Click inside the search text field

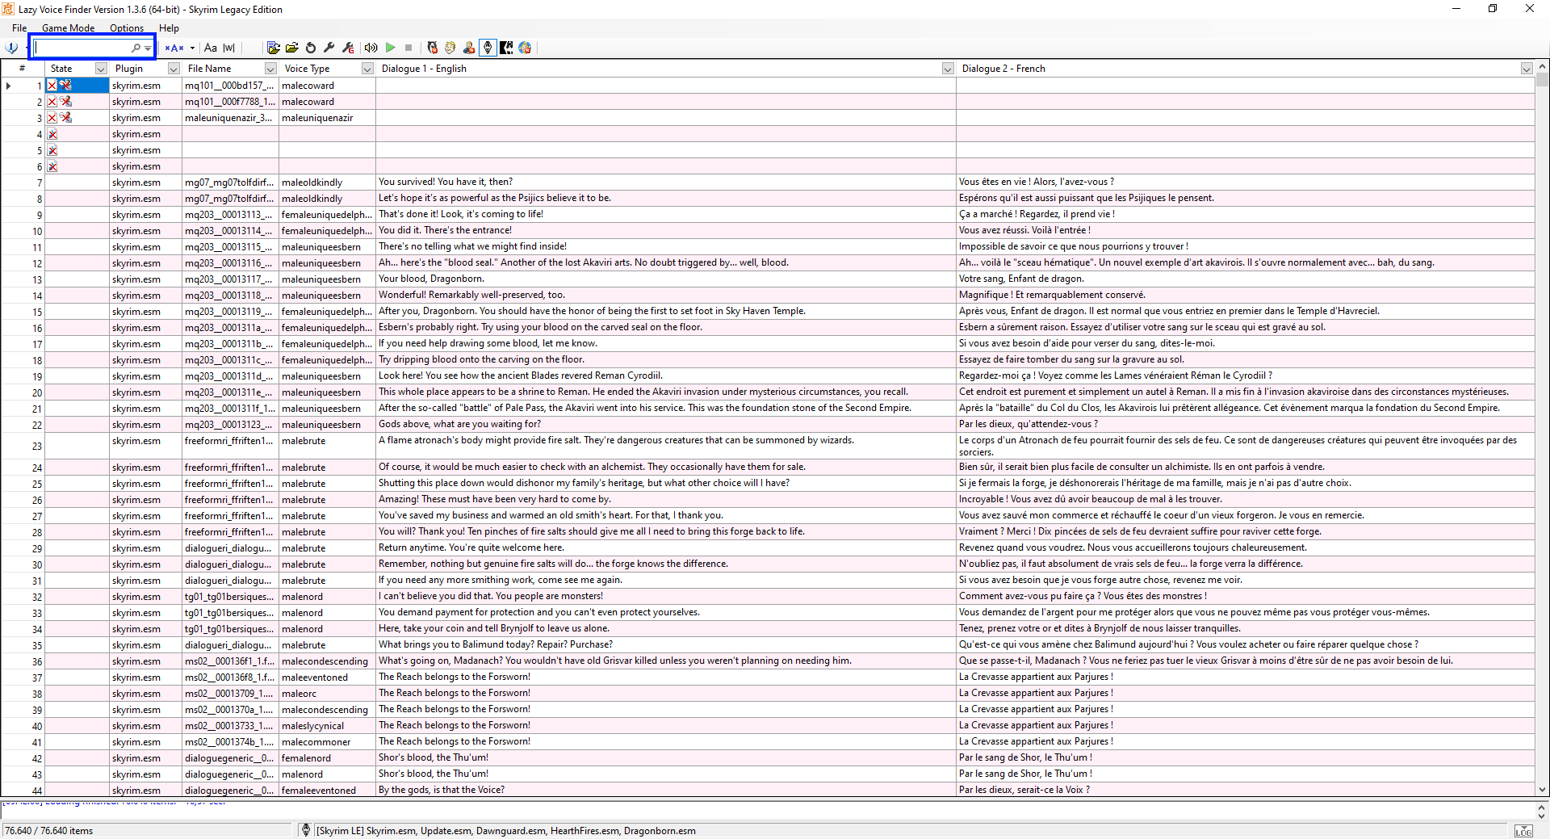(81, 48)
